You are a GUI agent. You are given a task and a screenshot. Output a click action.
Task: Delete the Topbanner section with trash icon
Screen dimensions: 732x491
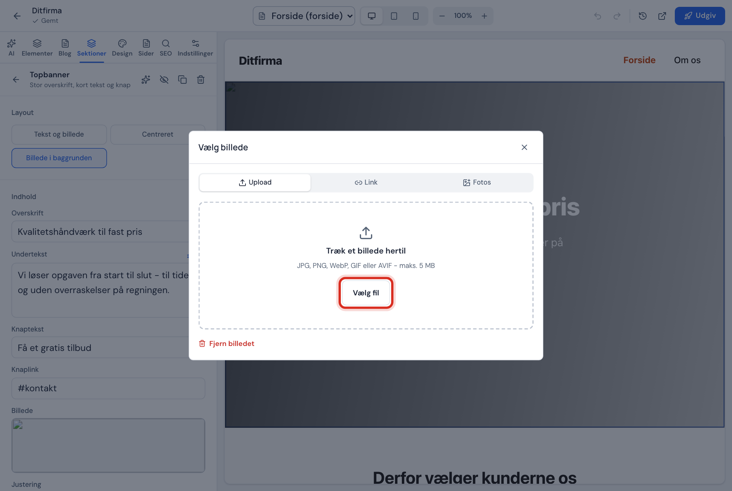(x=201, y=80)
